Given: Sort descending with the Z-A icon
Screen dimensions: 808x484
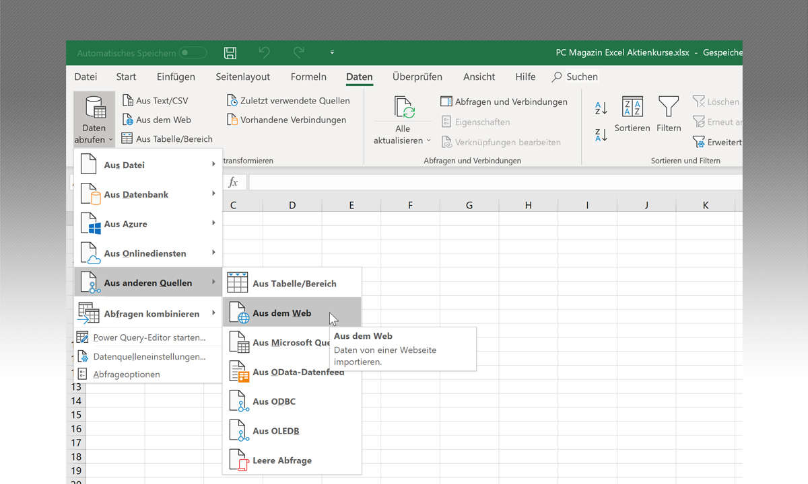Looking at the screenshot, I should [601, 134].
